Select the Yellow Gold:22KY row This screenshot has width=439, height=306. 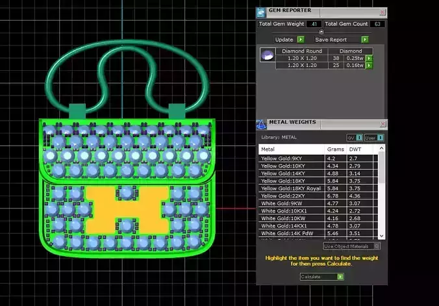[x=318, y=196]
